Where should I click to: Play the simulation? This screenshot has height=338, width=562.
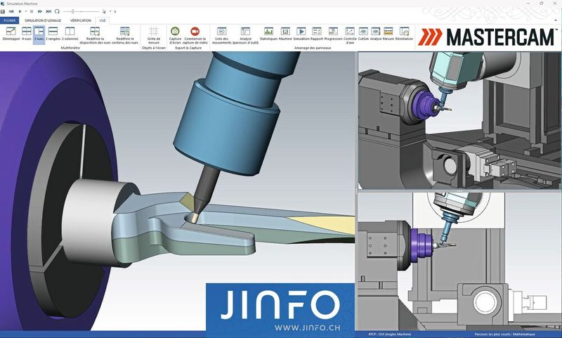point(20,11)
